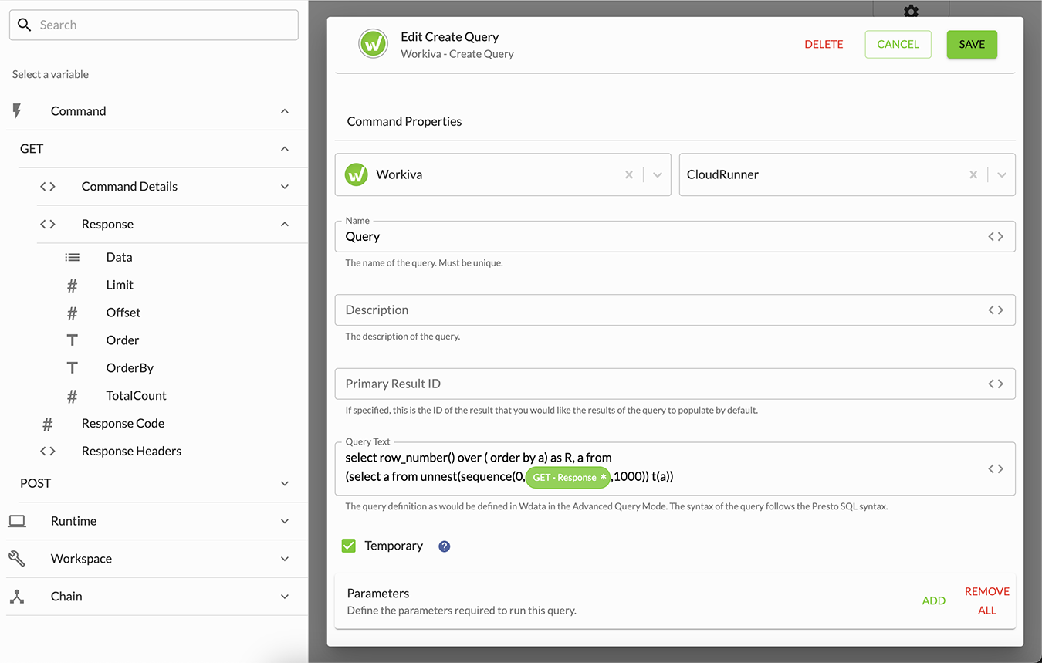Clear the Workiva connector selection

pos(629,175)
